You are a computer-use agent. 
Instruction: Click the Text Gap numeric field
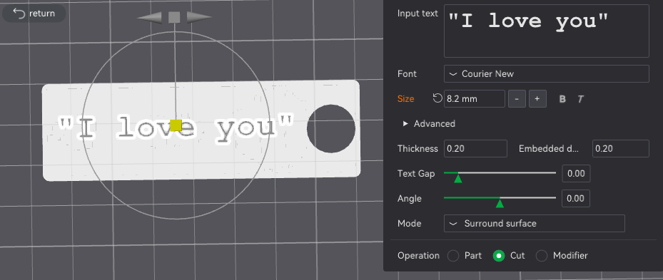coord(576,174)
